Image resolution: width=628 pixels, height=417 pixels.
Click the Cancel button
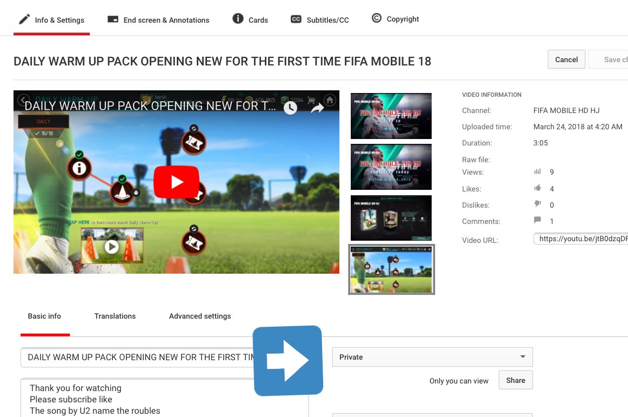(566, 59)
